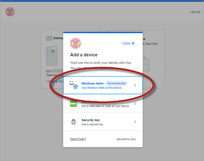Screen dimensions: 204x161
Task: Click the Cornell seal inside the dialog
Action: pyautogui.click(x=75, y=43)
